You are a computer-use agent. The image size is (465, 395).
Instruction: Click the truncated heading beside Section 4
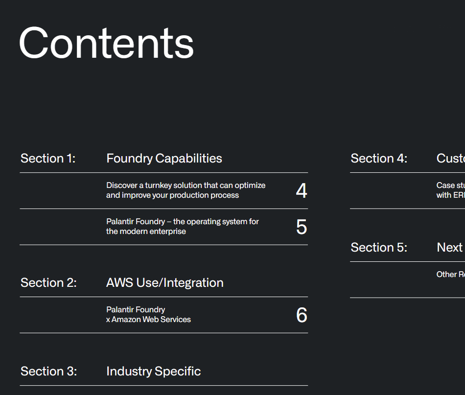click(450, 159)
